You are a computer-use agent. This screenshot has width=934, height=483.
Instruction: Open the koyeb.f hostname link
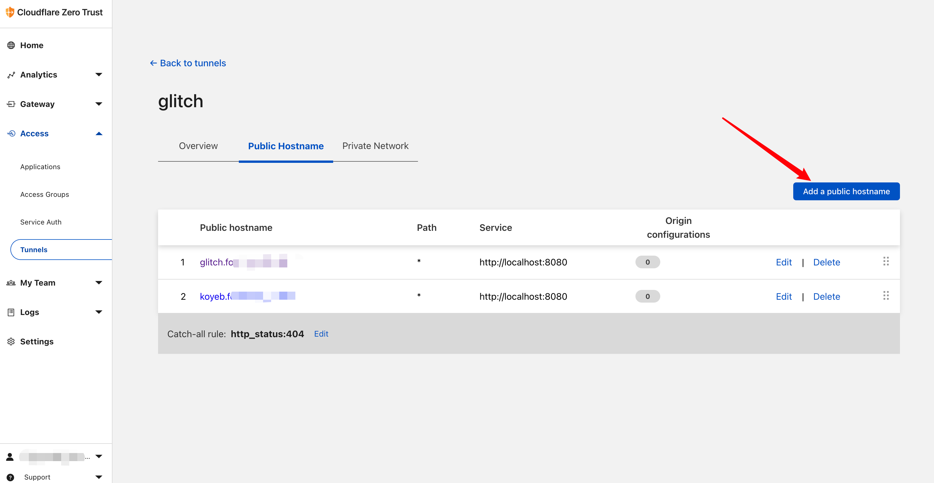[248, 296]
